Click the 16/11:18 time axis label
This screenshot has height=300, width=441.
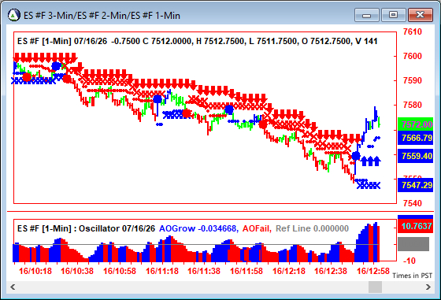pyautogui.click(x=162, y=271)
